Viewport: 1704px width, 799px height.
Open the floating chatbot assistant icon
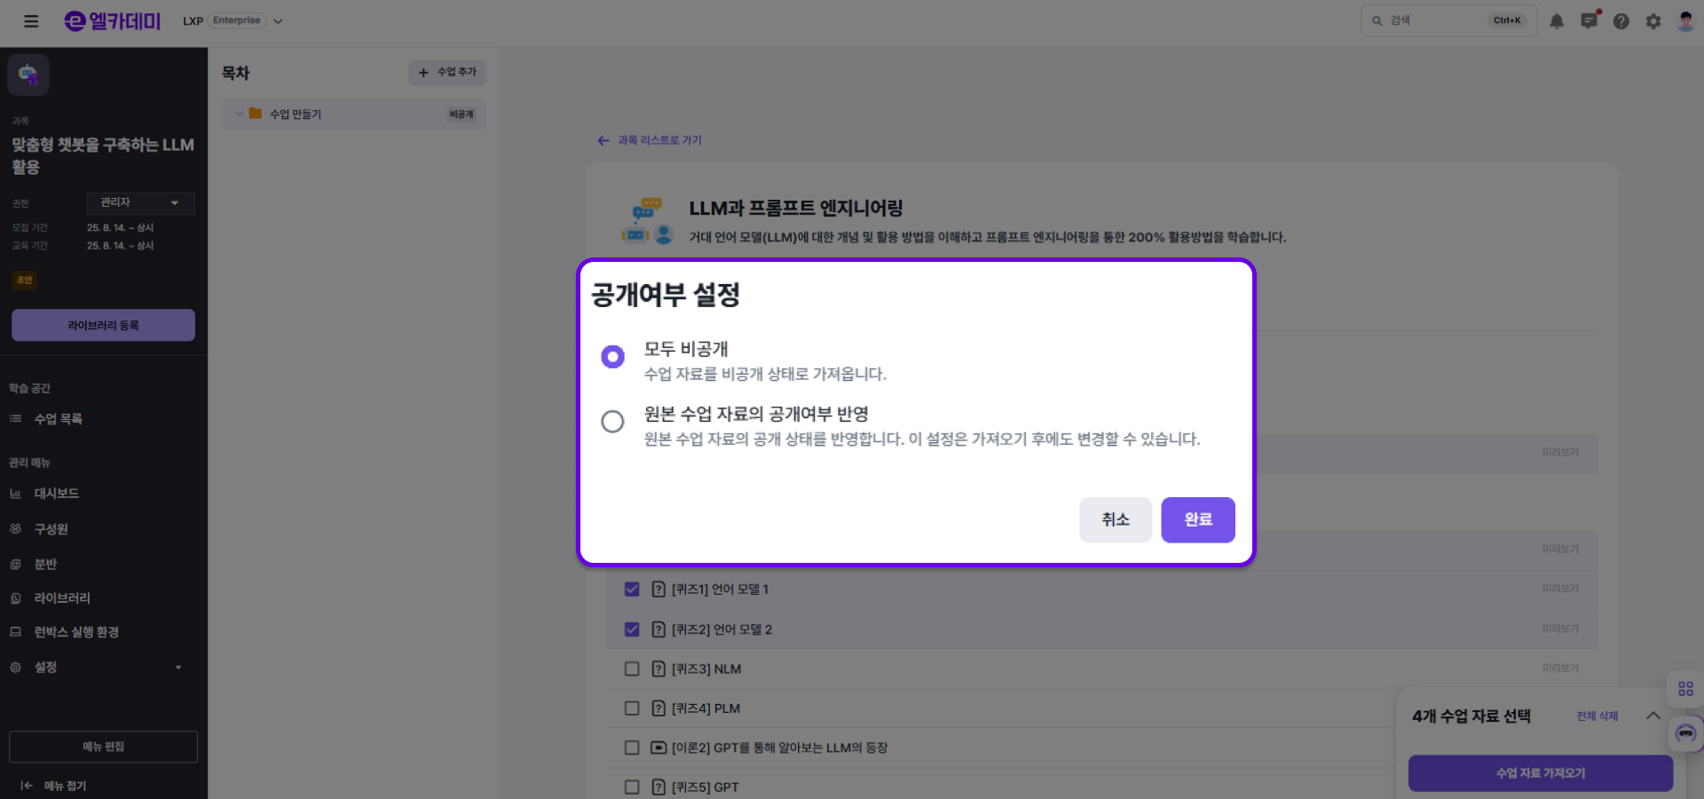pos(1685,733)
